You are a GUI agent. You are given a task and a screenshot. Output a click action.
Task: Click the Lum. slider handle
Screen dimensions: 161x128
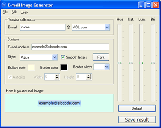coord(141,63)
